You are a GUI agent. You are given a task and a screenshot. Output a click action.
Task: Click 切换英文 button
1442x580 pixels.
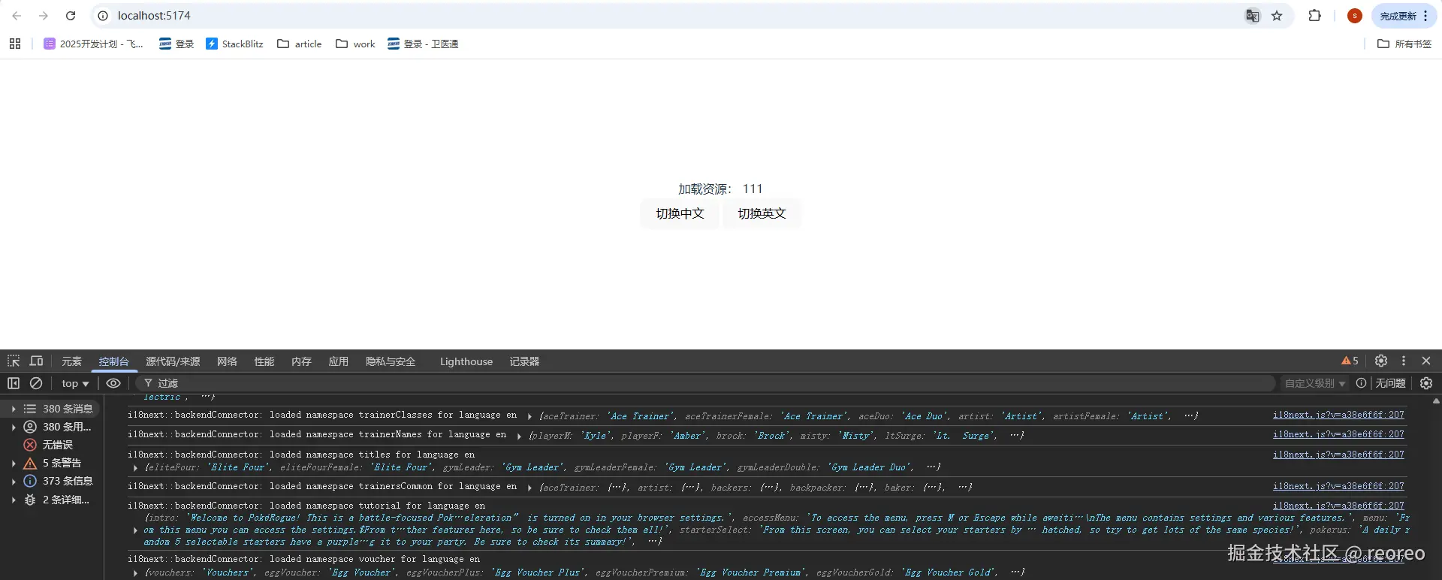click(x=762, y=213)
